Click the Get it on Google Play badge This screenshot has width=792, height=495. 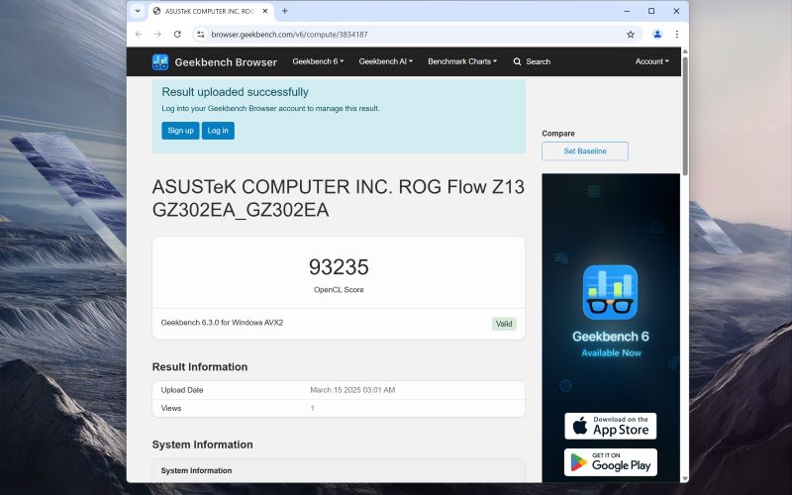(611, 462)
